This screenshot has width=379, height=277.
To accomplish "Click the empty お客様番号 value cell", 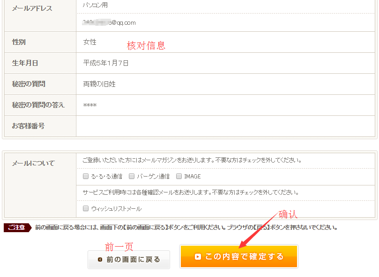I will click(x=225, y=126).
